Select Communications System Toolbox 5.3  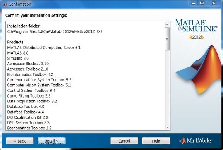tap(39, 80)
